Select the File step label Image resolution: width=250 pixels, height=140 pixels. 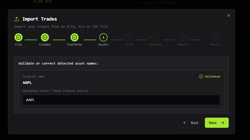click(x=19, y=44)
